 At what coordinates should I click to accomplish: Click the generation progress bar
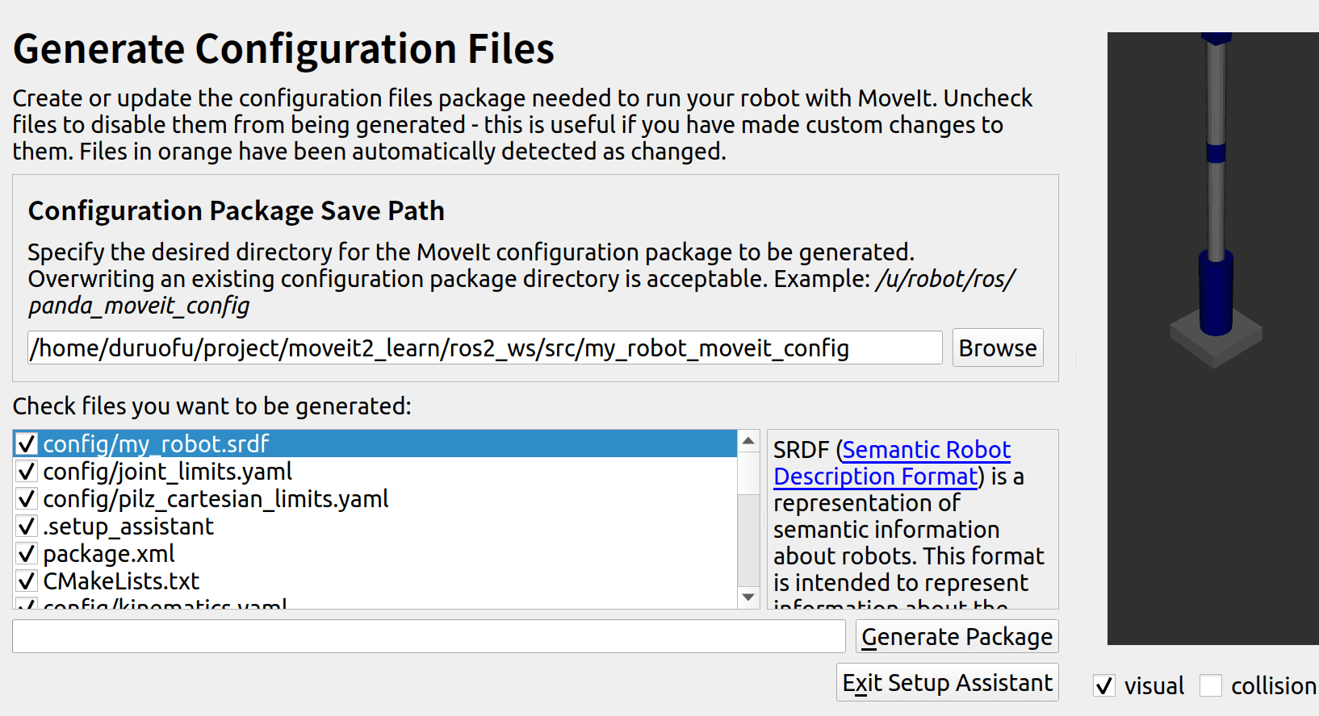(429, 636)
